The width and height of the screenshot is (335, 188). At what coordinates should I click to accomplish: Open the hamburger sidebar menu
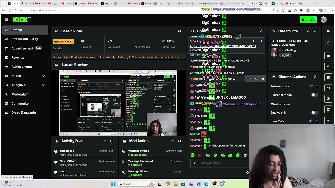coord(7,20)
